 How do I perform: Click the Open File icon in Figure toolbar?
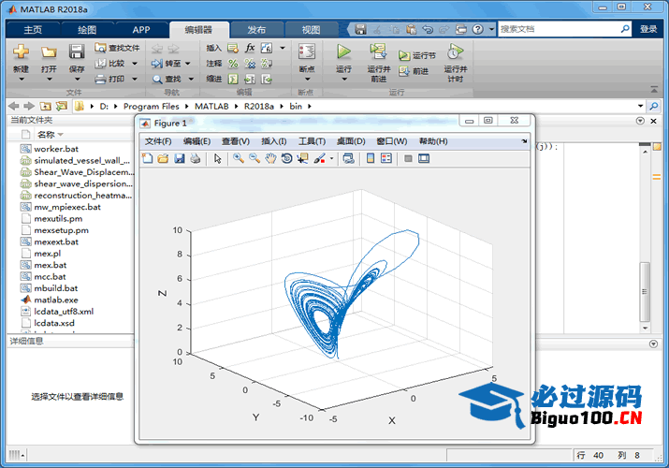point(163,158)
